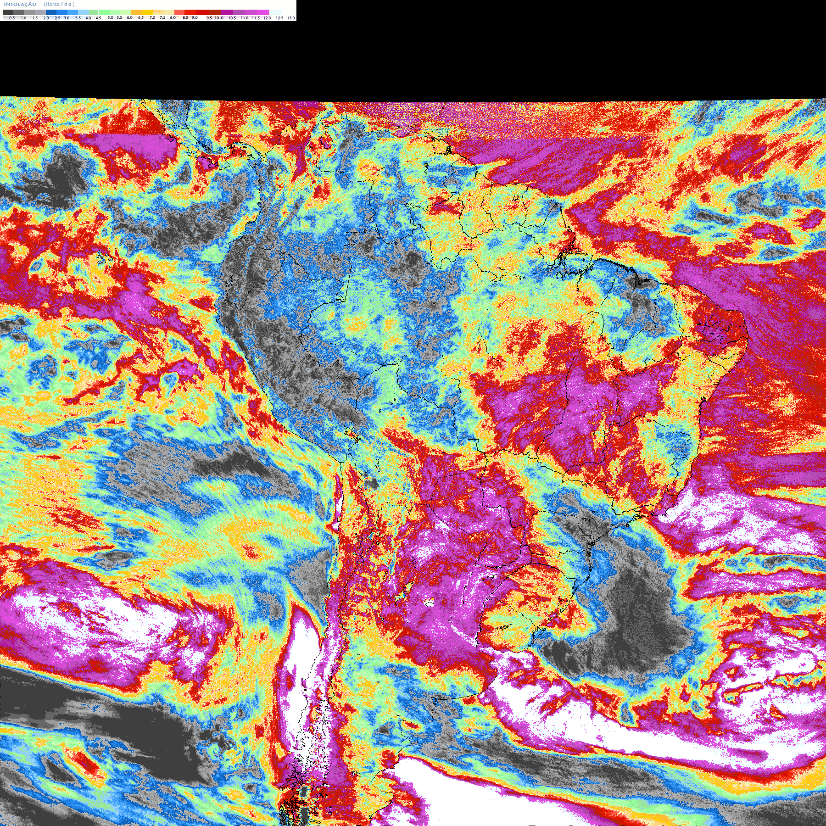The width and height of the screenshot is (826, 826).
Task: Click the '6.0' legend value
Action: point(130,17)
